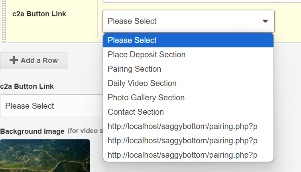
Task: Choose the first localhost pairing.php URL option
Action: (x=188, y=126)
